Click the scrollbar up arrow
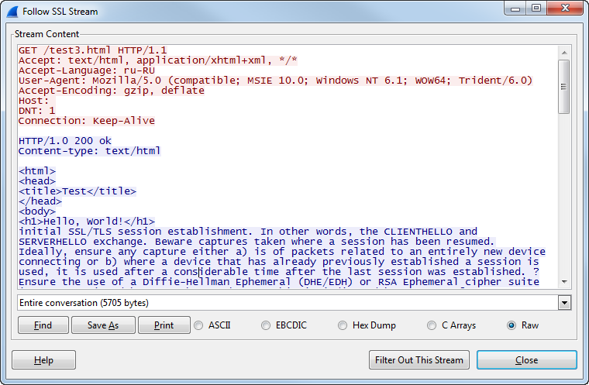 click(564, 53)
